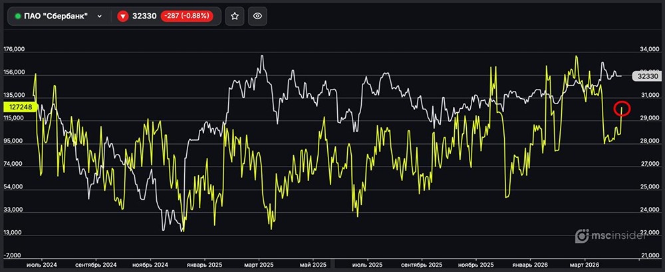
Task: Click the 95,000 left-axis label
Action: click(x=14, y=141)
